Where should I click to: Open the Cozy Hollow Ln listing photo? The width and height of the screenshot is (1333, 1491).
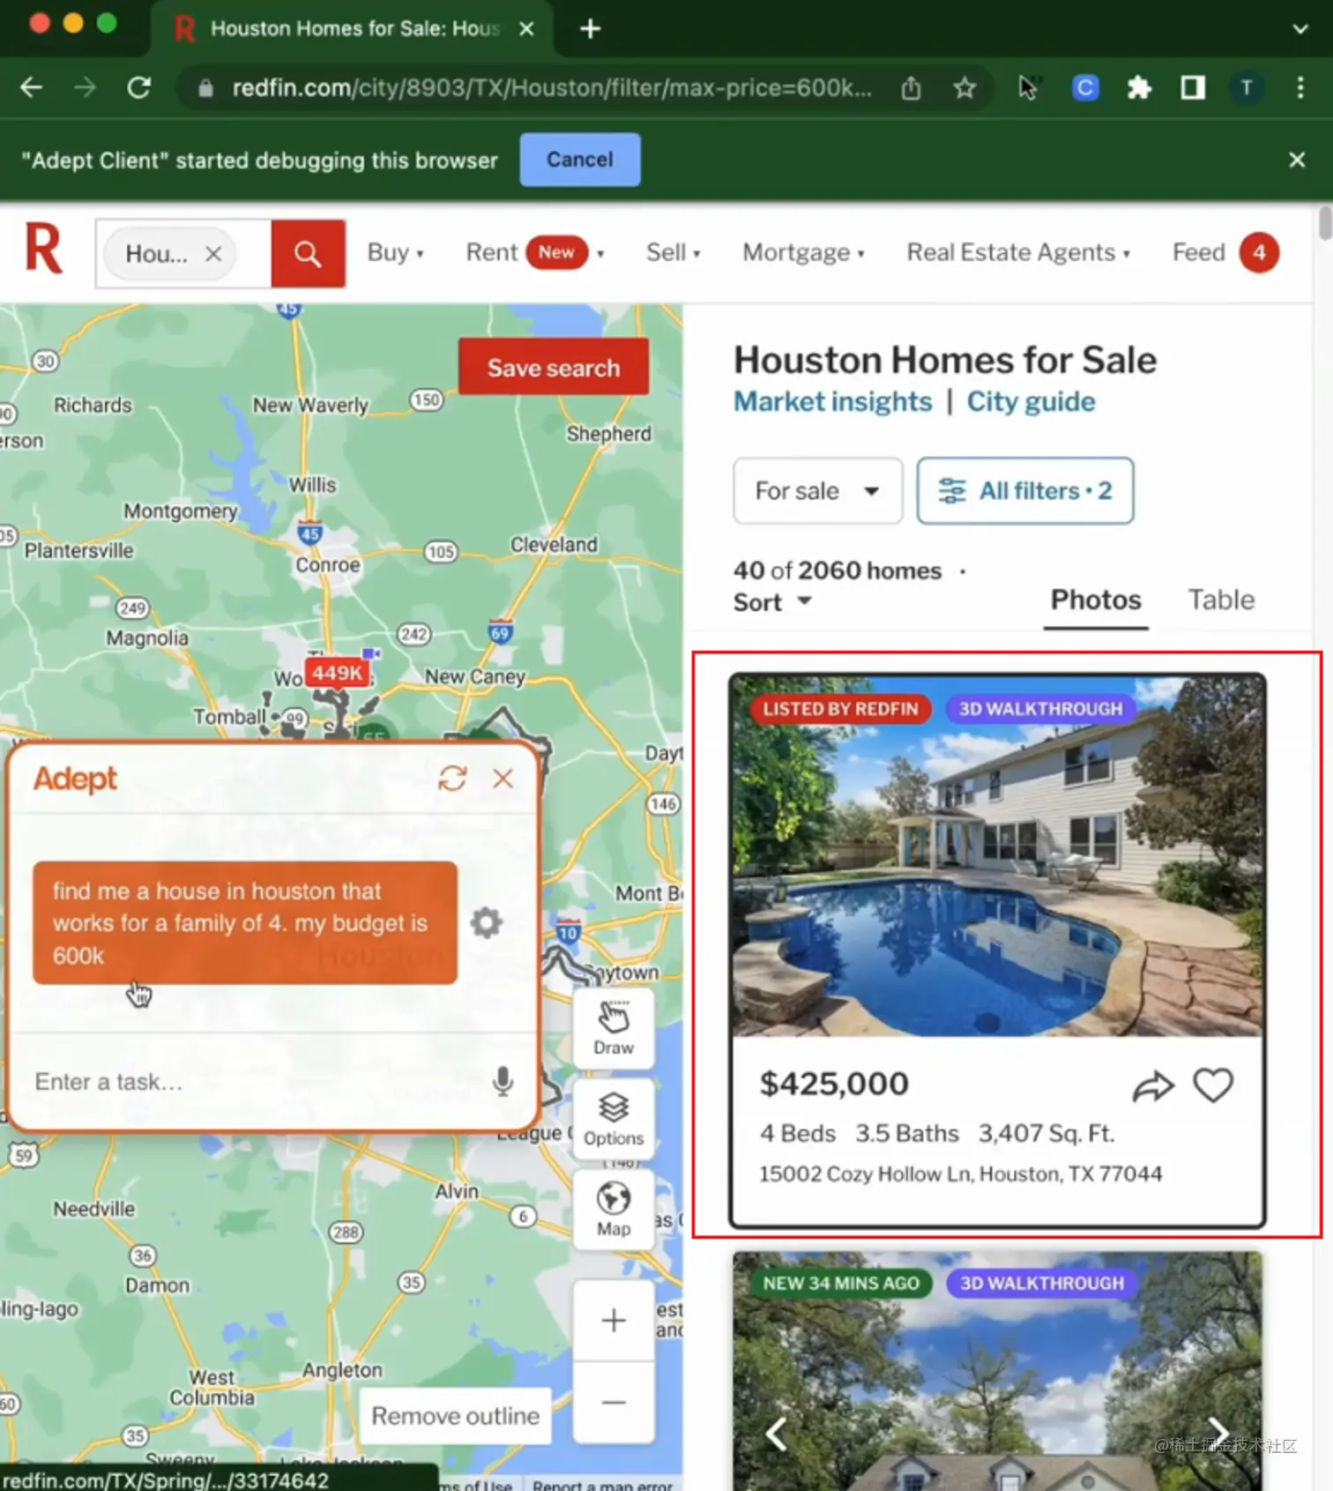coord(997,856)
